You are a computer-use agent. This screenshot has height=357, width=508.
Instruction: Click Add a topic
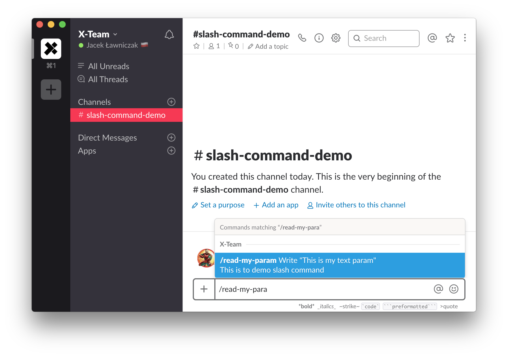268,46
